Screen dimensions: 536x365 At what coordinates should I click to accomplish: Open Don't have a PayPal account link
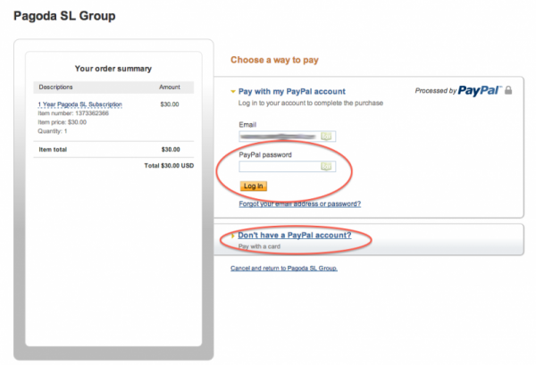point(294,236)
